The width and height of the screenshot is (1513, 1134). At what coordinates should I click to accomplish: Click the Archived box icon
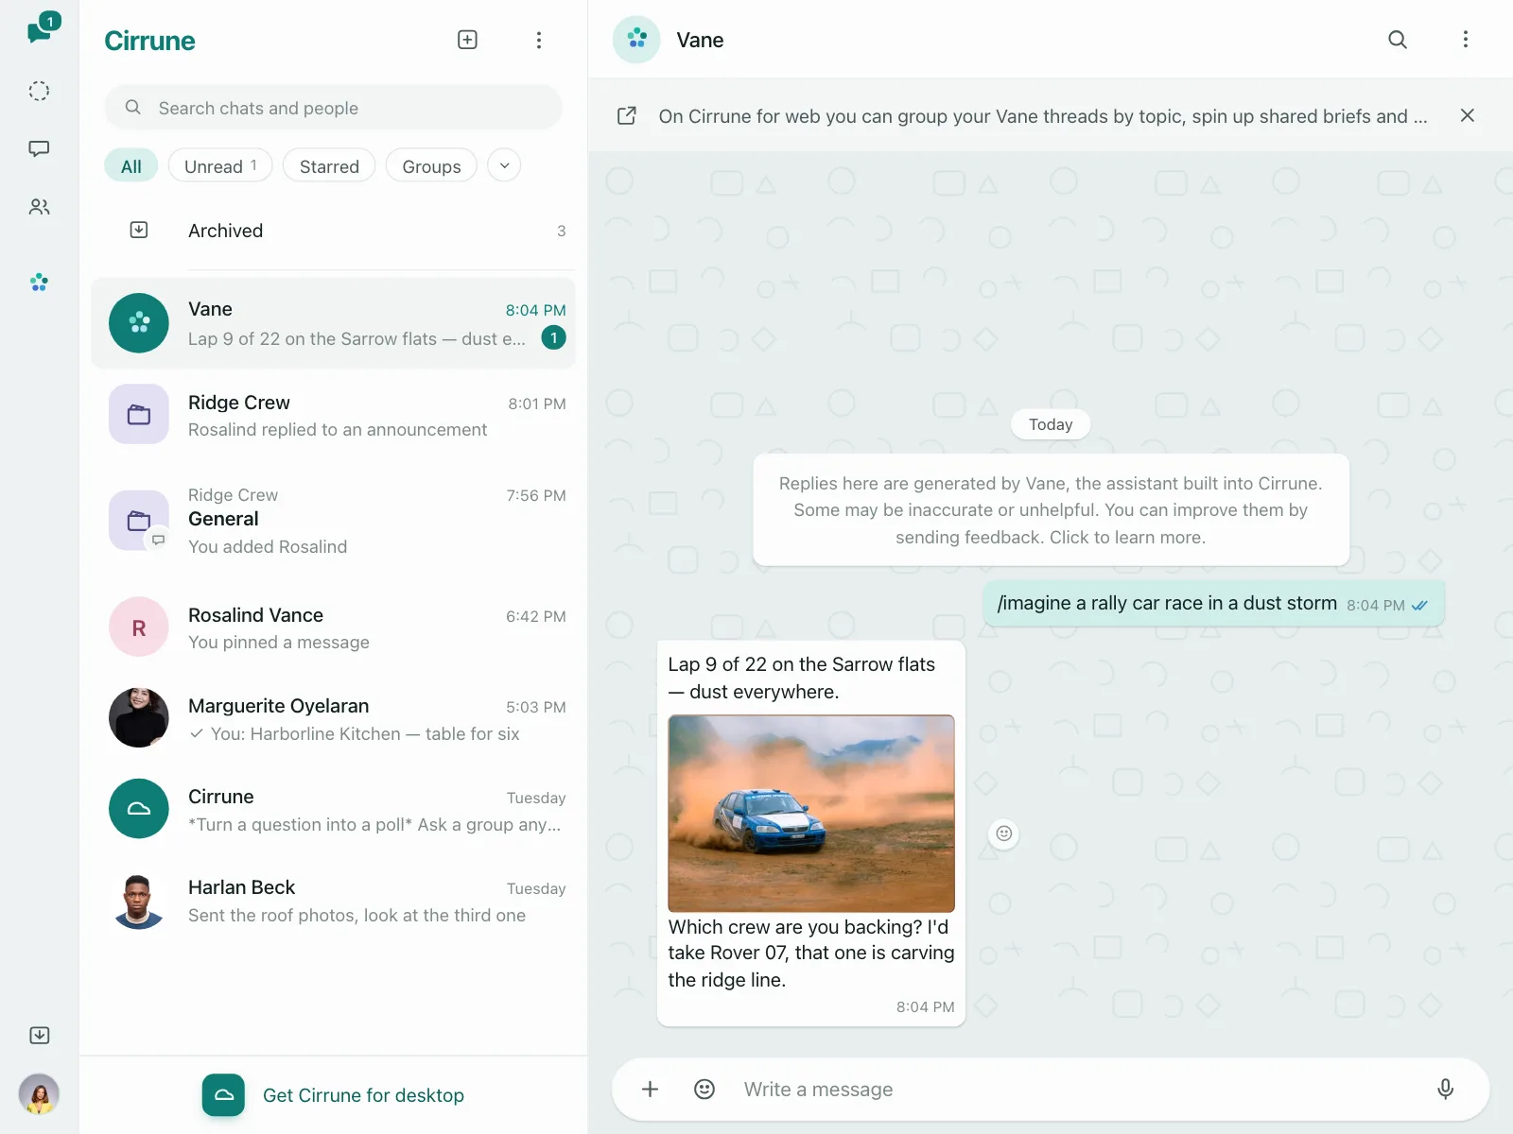tap(139, 230)
